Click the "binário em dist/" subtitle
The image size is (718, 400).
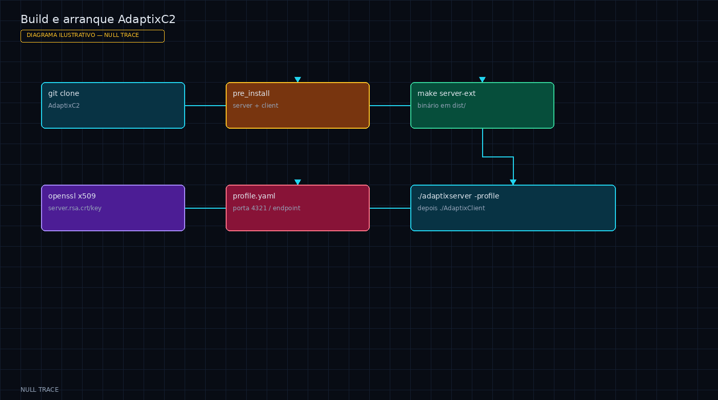[x=442, y=106]
